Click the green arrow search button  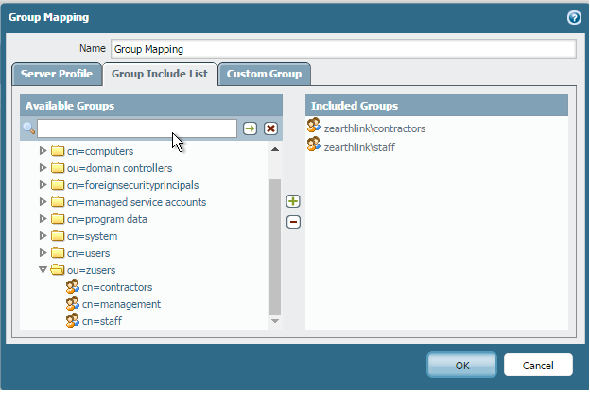250,128
